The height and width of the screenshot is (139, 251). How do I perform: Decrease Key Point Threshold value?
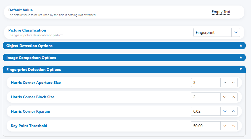[225, 126]
